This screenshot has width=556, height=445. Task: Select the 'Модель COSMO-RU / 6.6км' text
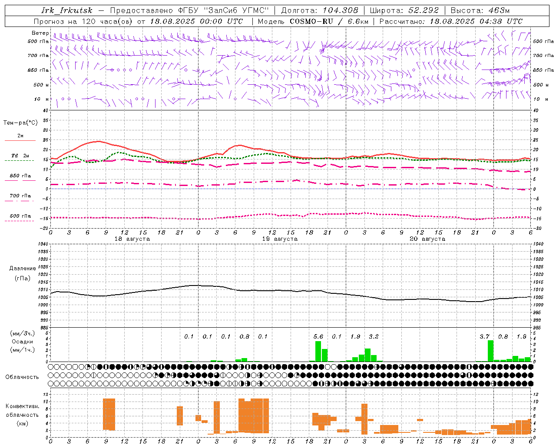313,21
